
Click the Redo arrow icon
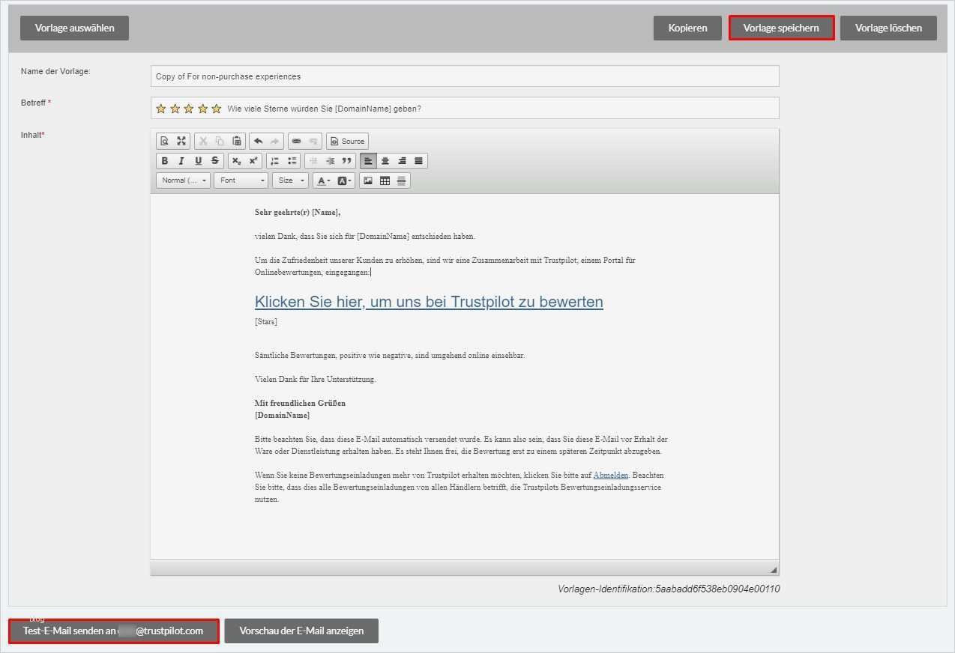[x=275, y=141]
